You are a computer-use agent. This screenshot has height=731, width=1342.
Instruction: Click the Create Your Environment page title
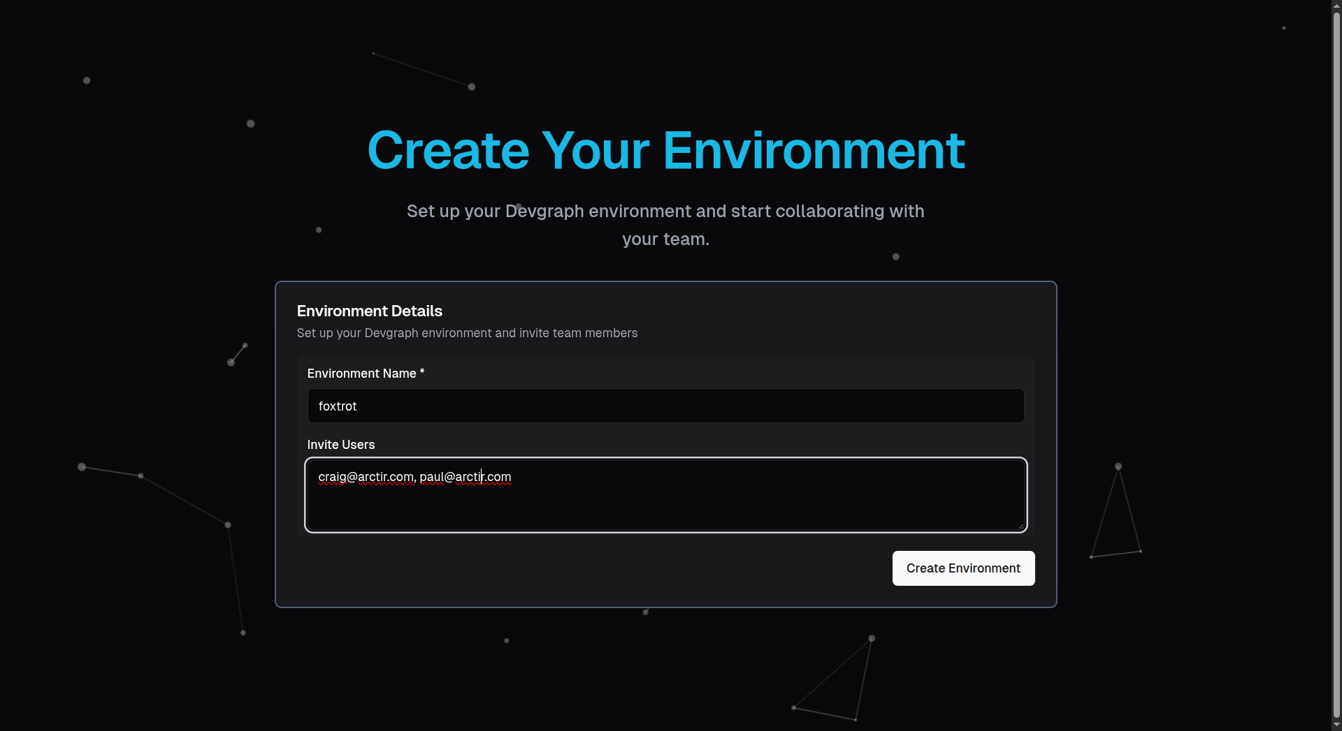[x=665, y=149]
